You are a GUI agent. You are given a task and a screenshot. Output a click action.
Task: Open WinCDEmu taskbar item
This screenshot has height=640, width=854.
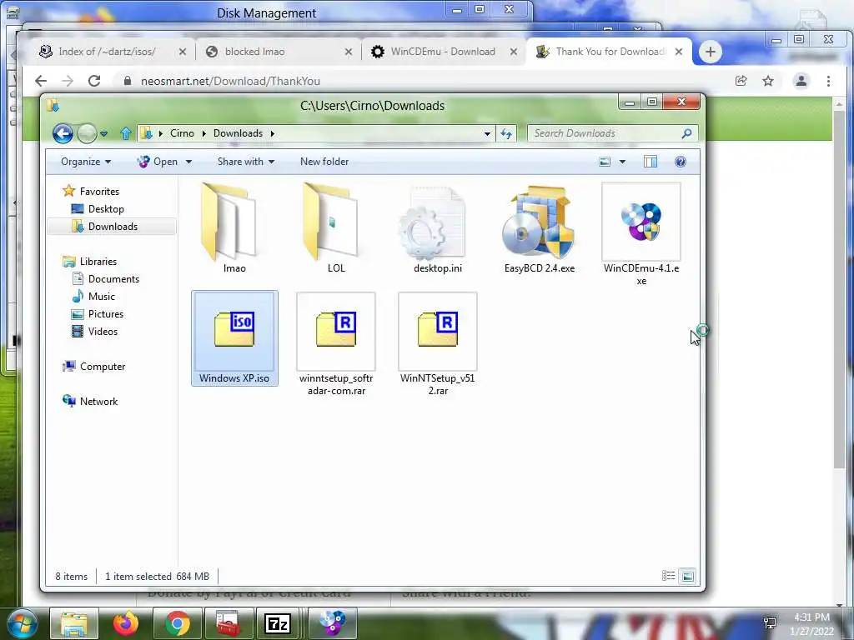tap(332, 623)
